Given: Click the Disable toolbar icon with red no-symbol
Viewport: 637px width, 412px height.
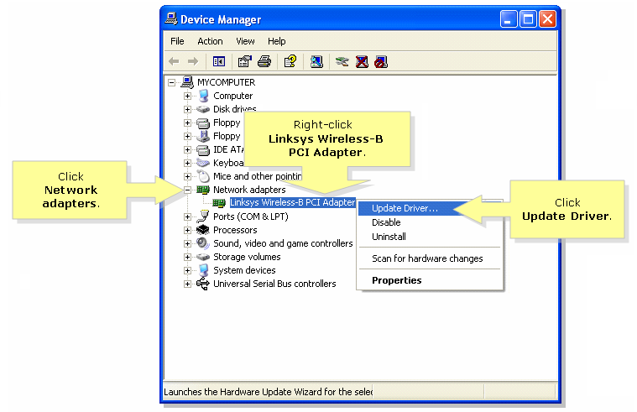Looking at the screenshot, I should point(381,62).
